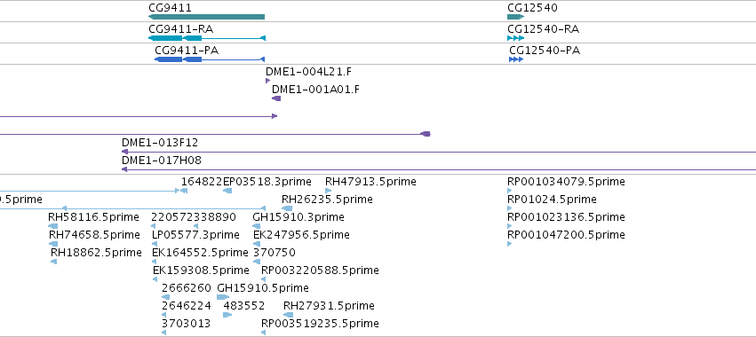Open the RP001047200.5prime label
Screen dimensions: 756x337
[x=566, y=234]
